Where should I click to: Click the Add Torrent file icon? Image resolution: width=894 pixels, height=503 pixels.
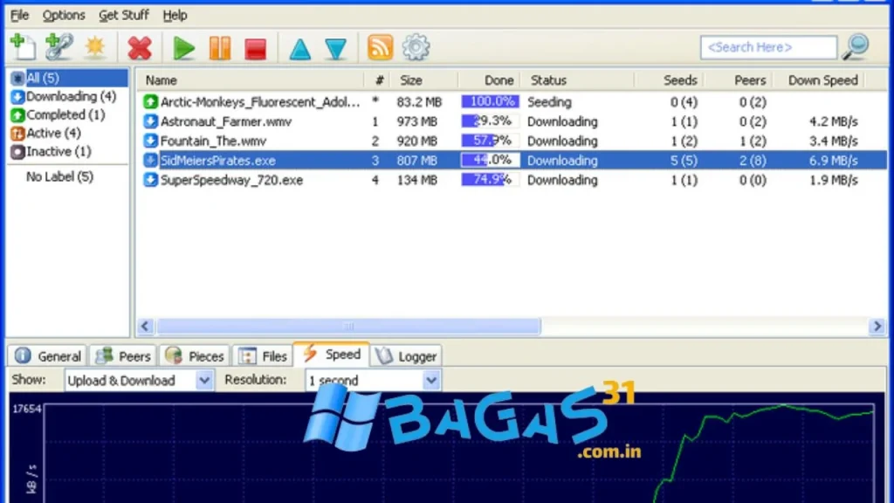point(23,47)
